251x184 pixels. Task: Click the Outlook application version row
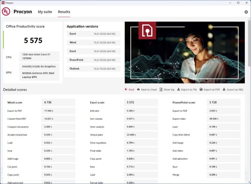93,68
